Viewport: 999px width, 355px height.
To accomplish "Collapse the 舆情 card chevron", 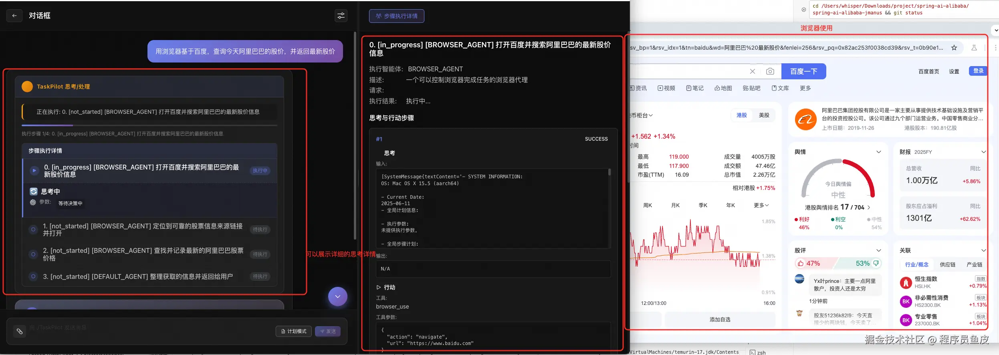I will 879,152.
